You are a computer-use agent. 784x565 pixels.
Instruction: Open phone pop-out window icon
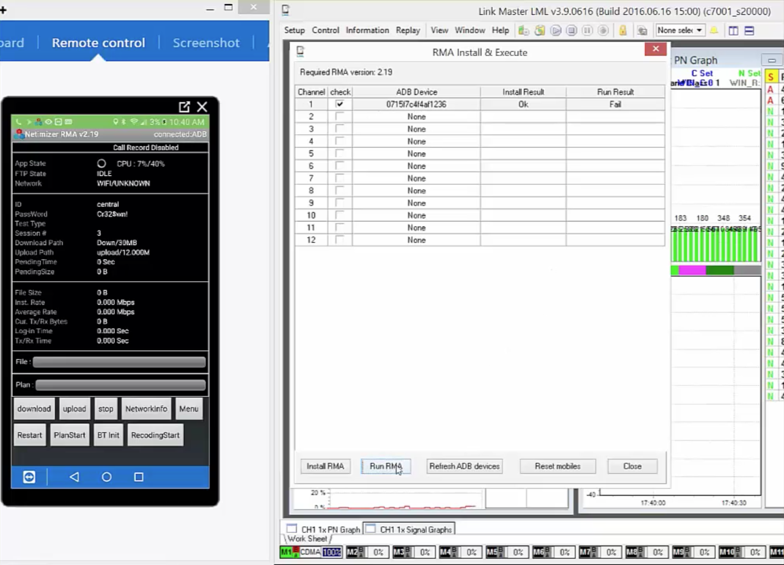pos(184,107)
